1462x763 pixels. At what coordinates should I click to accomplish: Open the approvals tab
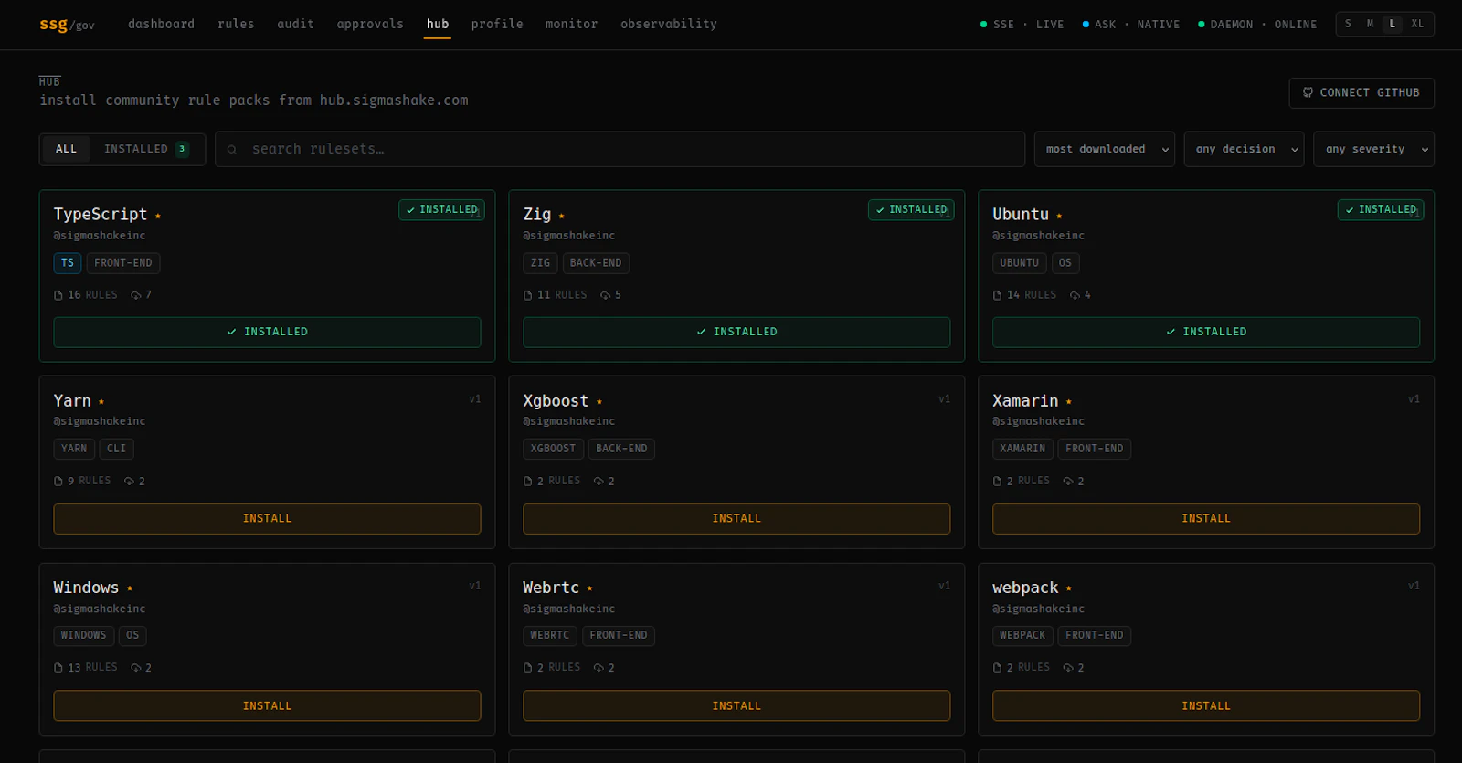(370, 25)
